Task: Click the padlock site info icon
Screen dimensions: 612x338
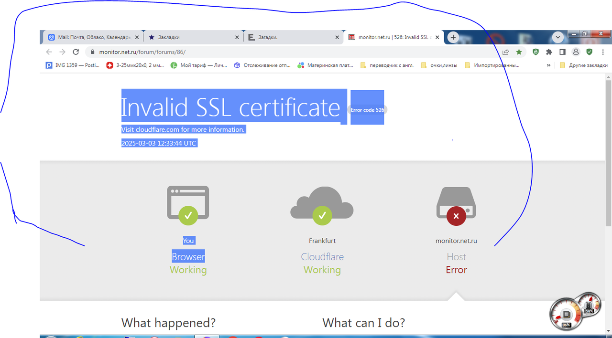Action: click(92, 52)
